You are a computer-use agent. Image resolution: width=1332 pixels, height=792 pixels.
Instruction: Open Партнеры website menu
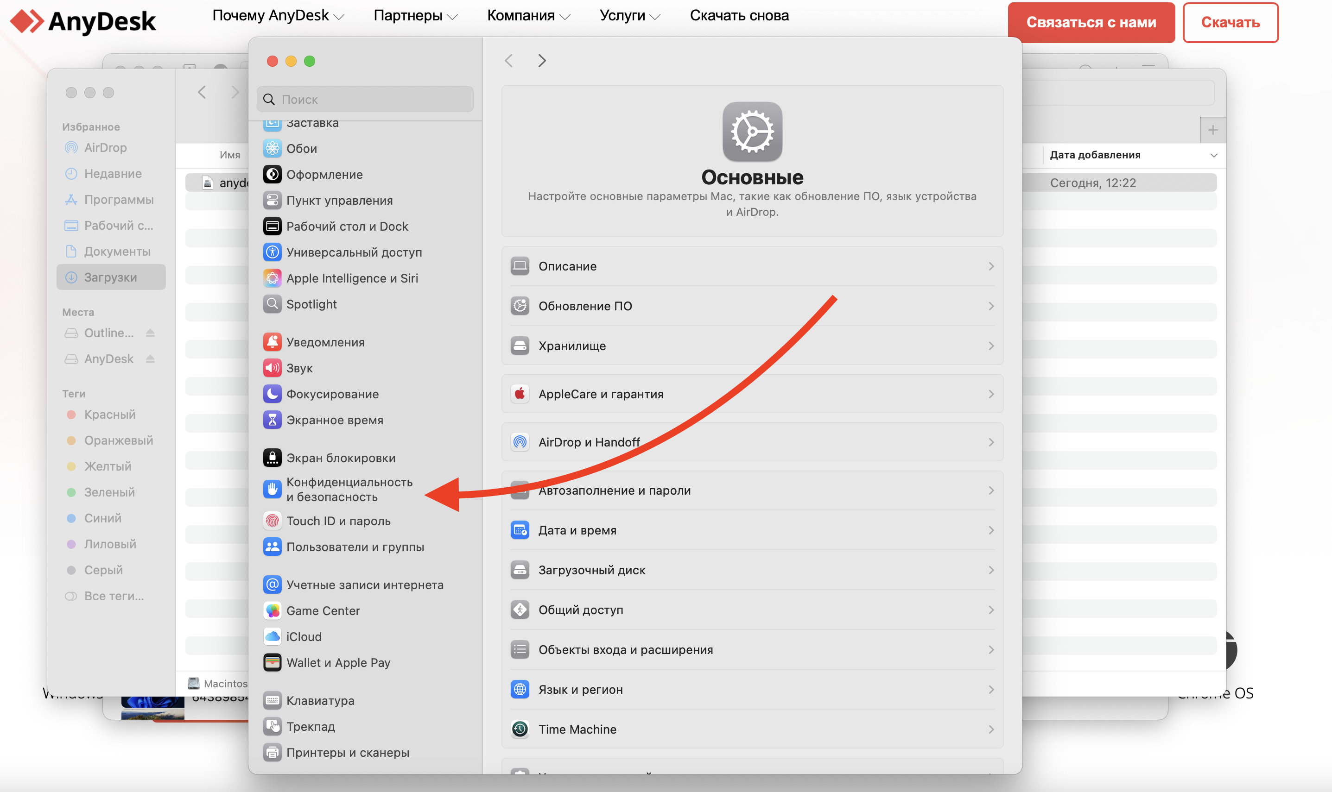tap(415, 15)
